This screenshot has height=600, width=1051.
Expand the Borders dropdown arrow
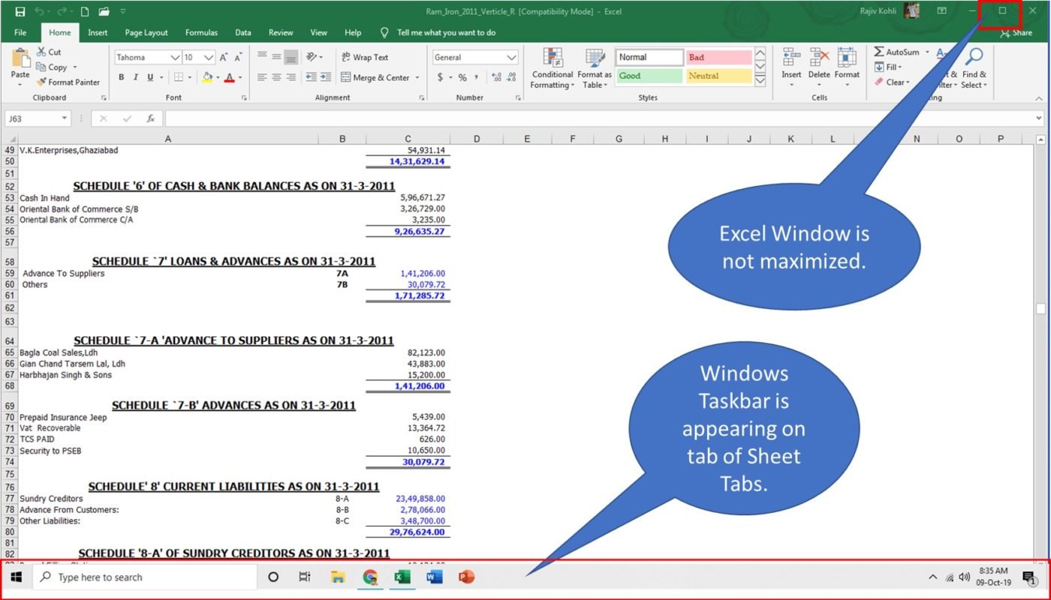[x=191, y=77]
